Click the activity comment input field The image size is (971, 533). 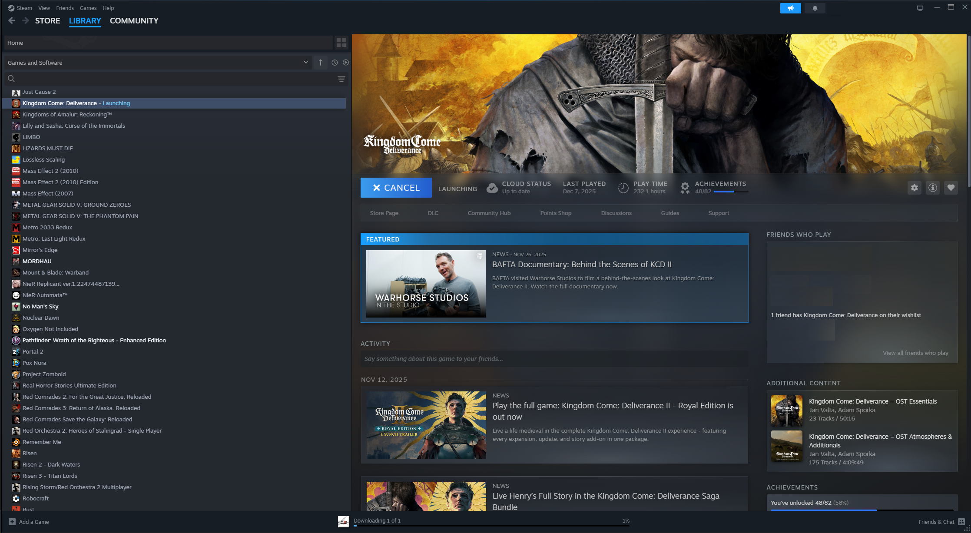click(554, 359)
